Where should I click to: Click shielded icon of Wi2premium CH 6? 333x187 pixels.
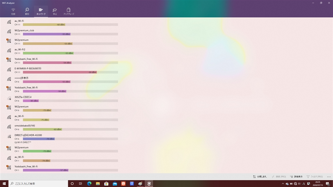point(9,108)
